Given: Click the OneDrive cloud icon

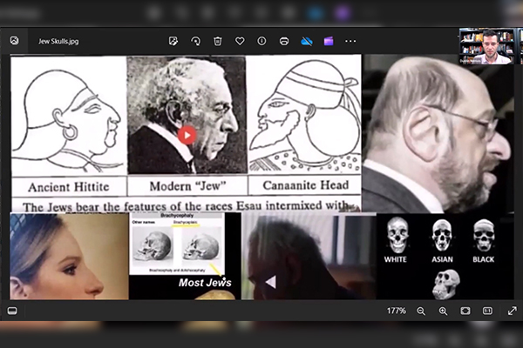Looking at the screenshot, I should pos(307,41).
